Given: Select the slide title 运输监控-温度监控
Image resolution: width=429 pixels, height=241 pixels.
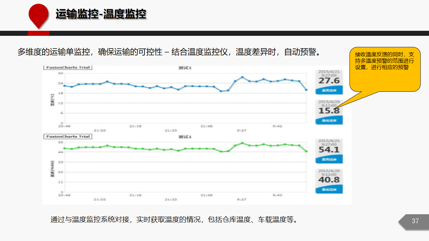Looking at the screenshot, I should (101, 14).
